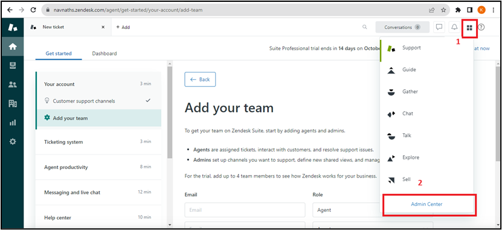Click the Zendesk logo in sidebar
The height and width of the screenshot is (230, 502).
coord(12,27)
